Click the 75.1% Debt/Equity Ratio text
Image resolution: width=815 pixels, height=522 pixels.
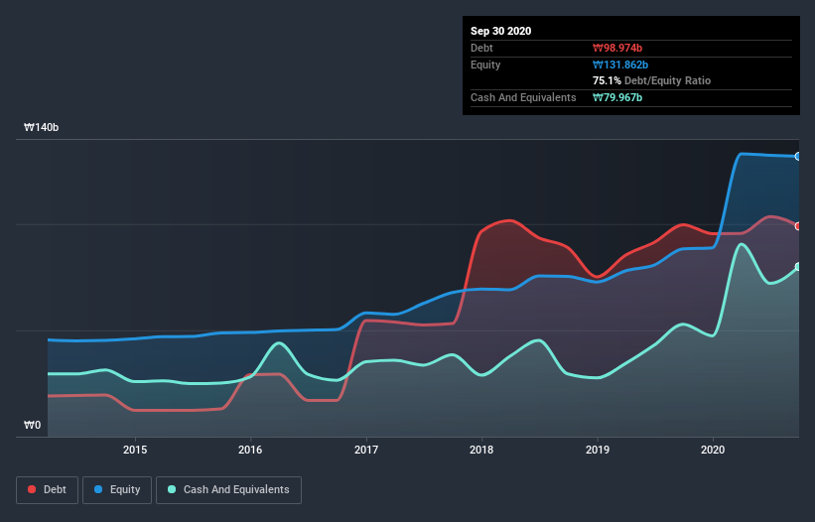[652, 80]
